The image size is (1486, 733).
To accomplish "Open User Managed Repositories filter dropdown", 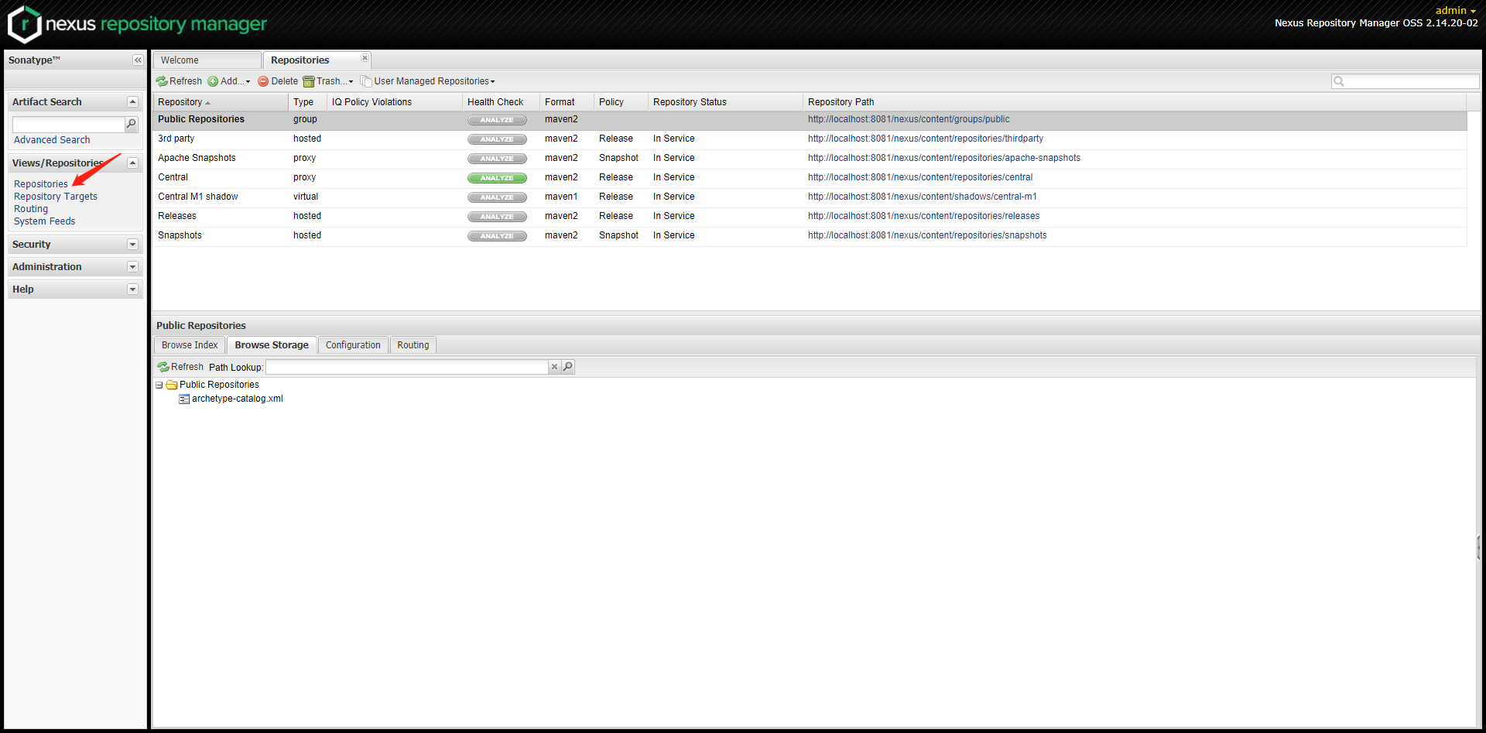I will 428,81.
